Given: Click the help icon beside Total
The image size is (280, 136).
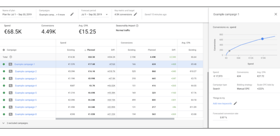Looking at the screenshot, I should [x=10, y=57].
